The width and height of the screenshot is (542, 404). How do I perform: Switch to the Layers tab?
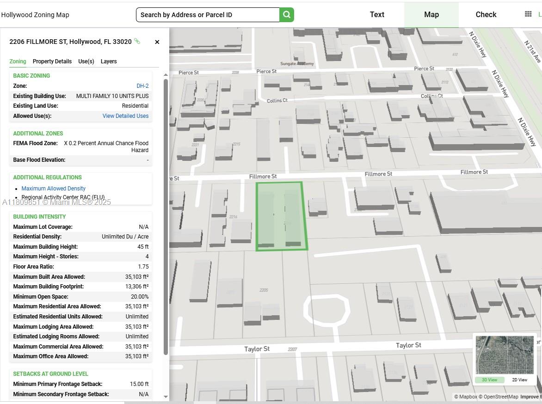pos(109,61)
